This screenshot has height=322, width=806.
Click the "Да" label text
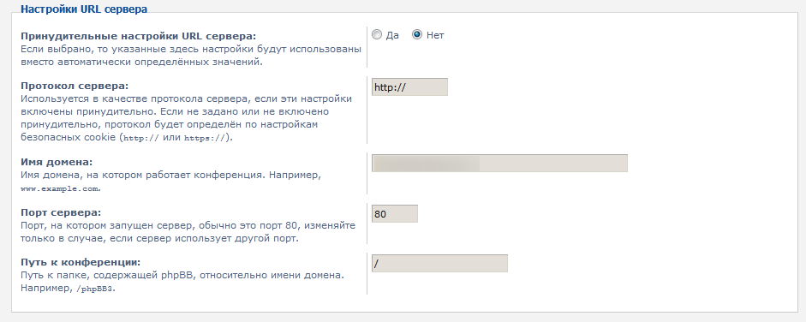[392, 35]
